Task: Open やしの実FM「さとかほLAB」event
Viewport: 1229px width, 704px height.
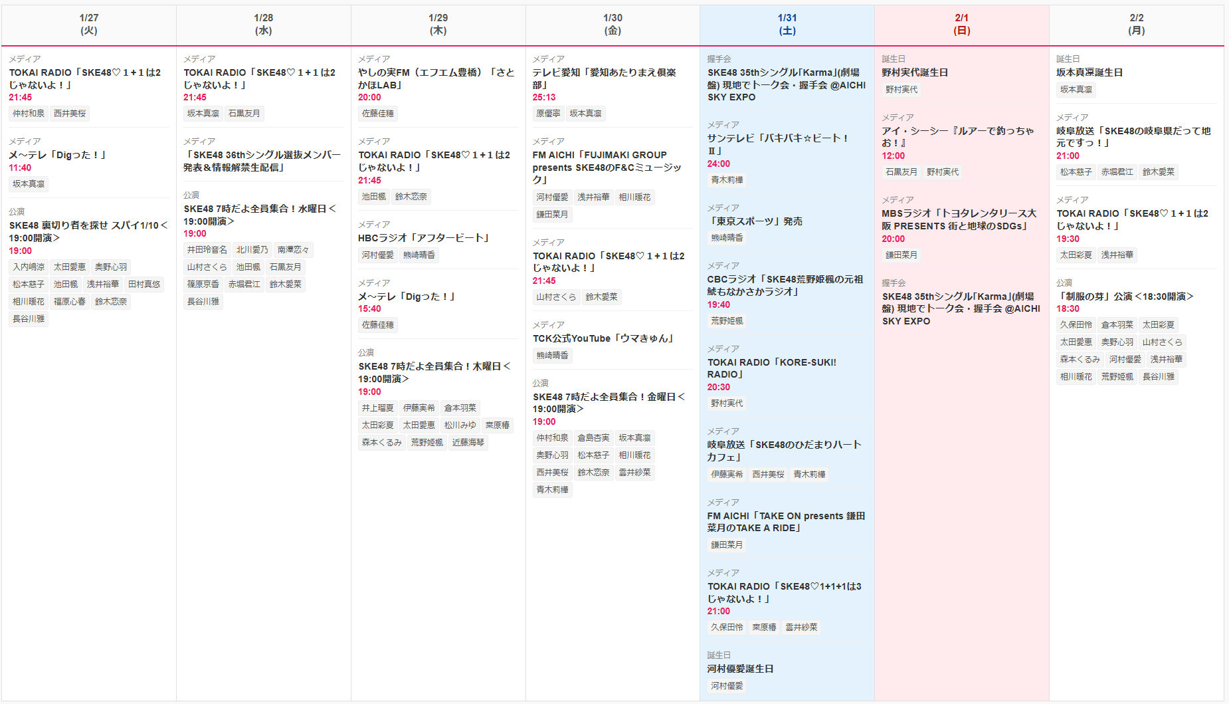Action: pyautogui.click(x=436, y=78)
